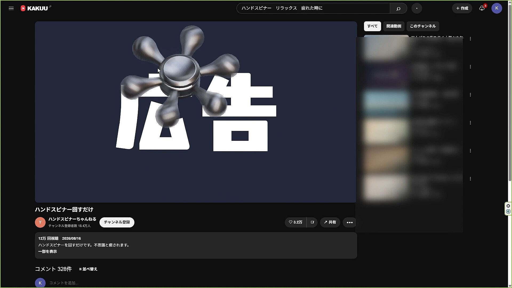Click the search magnifier button

(x=398, y=8)
